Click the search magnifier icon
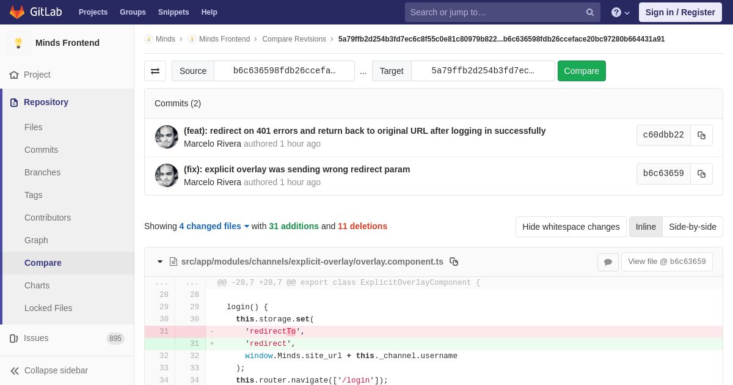The height and width of the screenshot is (385, 733). tap(589, 12)
